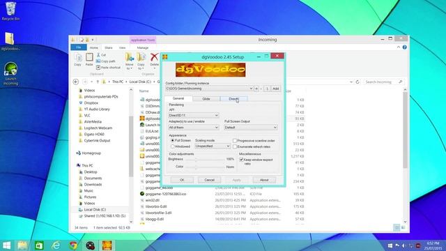Click the Explorer Back navigation arrow
This screenshot has width=446, height=251.
pyautogui.click(x=76, y=82)
